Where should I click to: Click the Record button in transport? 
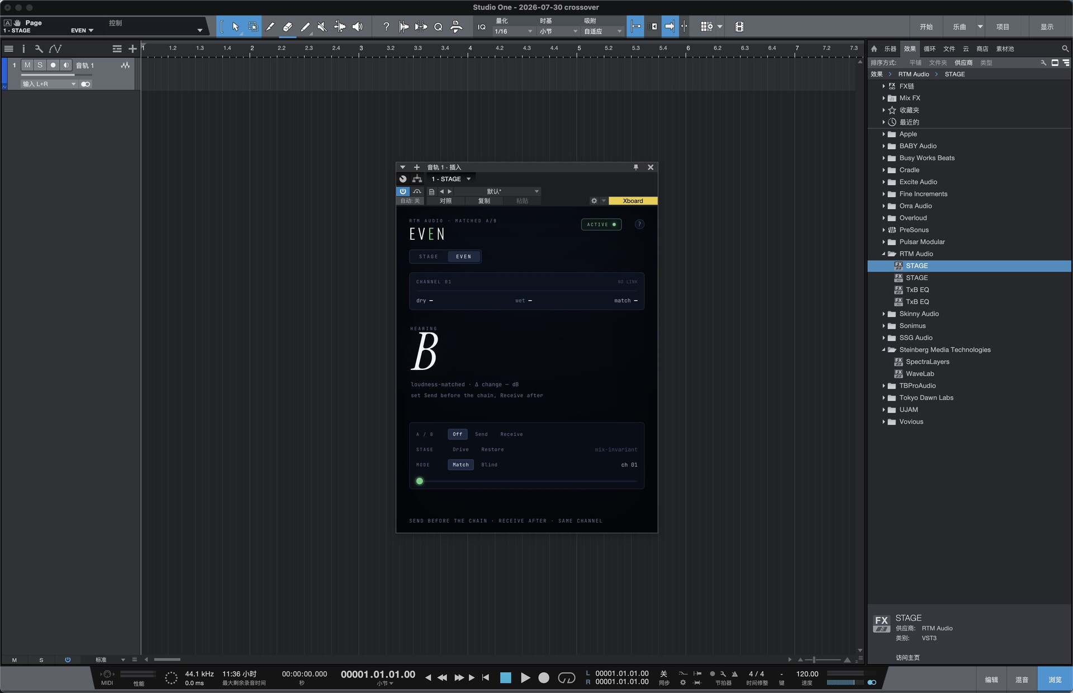544,678
